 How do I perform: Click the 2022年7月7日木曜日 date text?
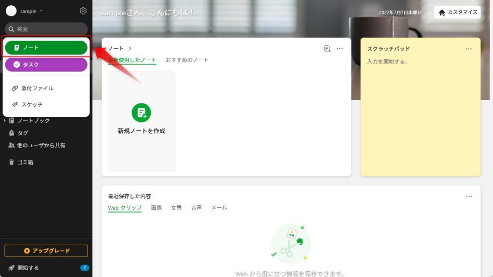coord(400,13)
